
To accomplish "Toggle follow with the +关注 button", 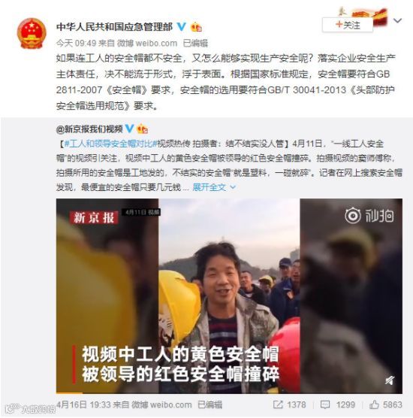I will tap(348, 25).
